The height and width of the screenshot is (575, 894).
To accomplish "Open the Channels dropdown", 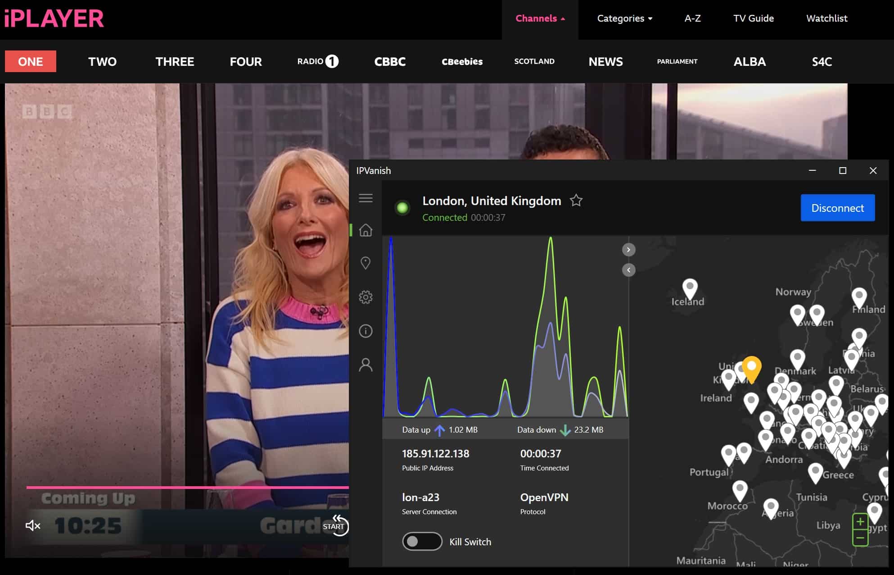I will (x=540, y=18).
